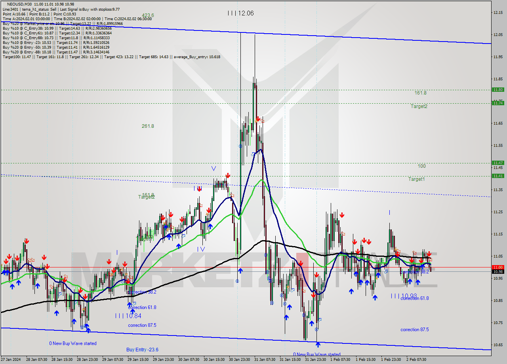
Task: Click the '27 Jan 2024' date on the time axis
Action: click(x=10, y=360)
